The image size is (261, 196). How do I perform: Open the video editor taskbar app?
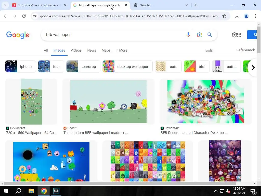tap(56, 191)
